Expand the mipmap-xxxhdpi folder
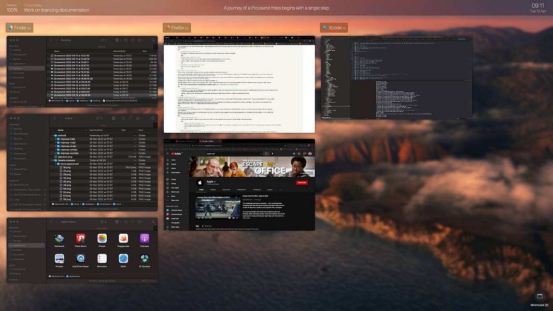 click(56, 153)
